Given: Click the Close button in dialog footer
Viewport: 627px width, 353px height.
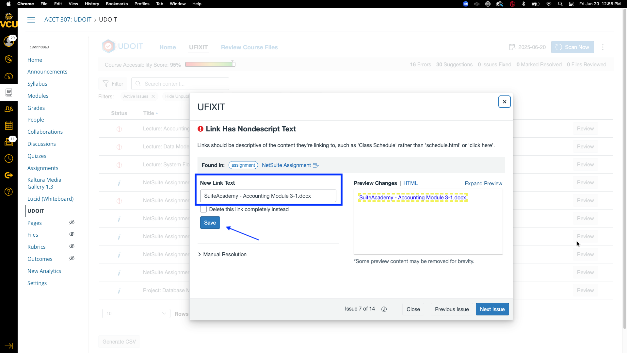Looking at the screenshot, I should click(413, 309).
